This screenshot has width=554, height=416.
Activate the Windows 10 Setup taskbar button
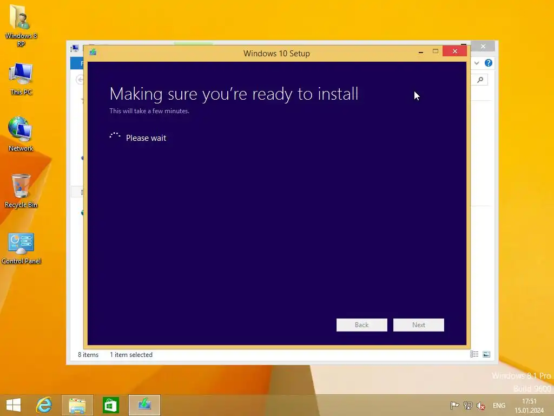(x=144, y=405)
